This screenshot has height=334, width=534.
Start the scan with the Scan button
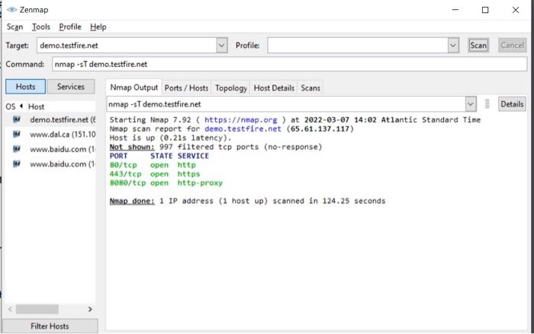478,45
